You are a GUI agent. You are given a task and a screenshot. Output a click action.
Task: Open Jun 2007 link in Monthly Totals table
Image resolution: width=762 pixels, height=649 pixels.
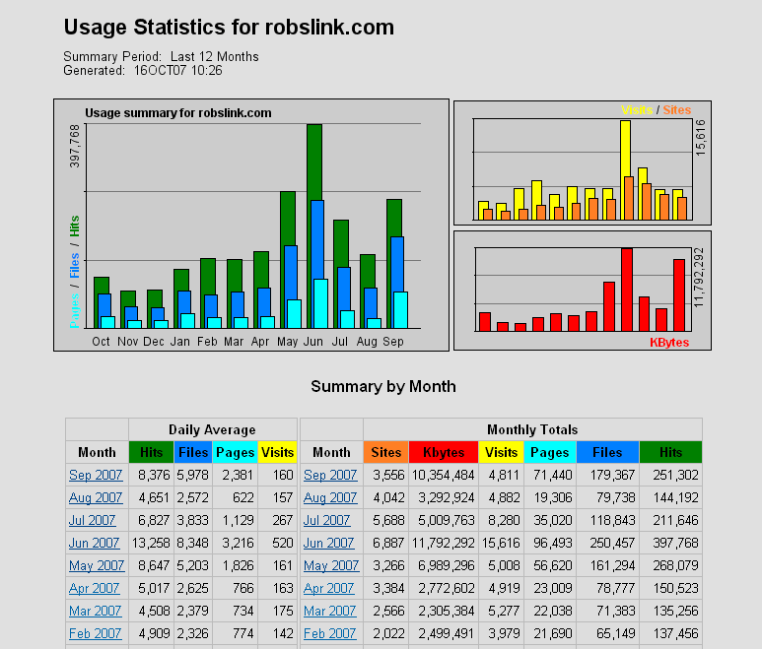point(329,543)
